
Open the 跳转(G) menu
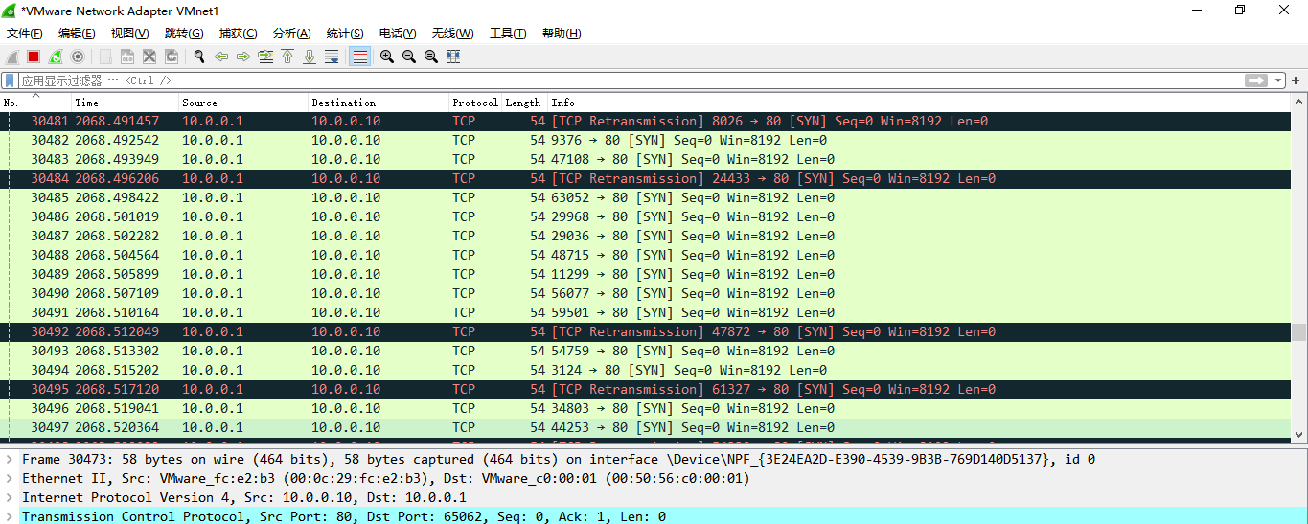[183, 34]
